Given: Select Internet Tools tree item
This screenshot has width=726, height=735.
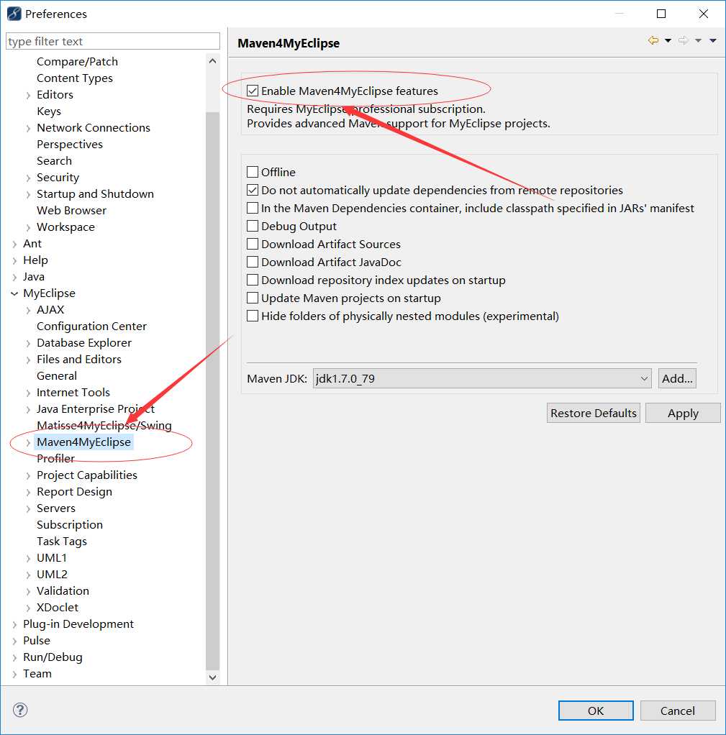Looking at the screenshot, I should pyautogui.click(x=73, y=393).
